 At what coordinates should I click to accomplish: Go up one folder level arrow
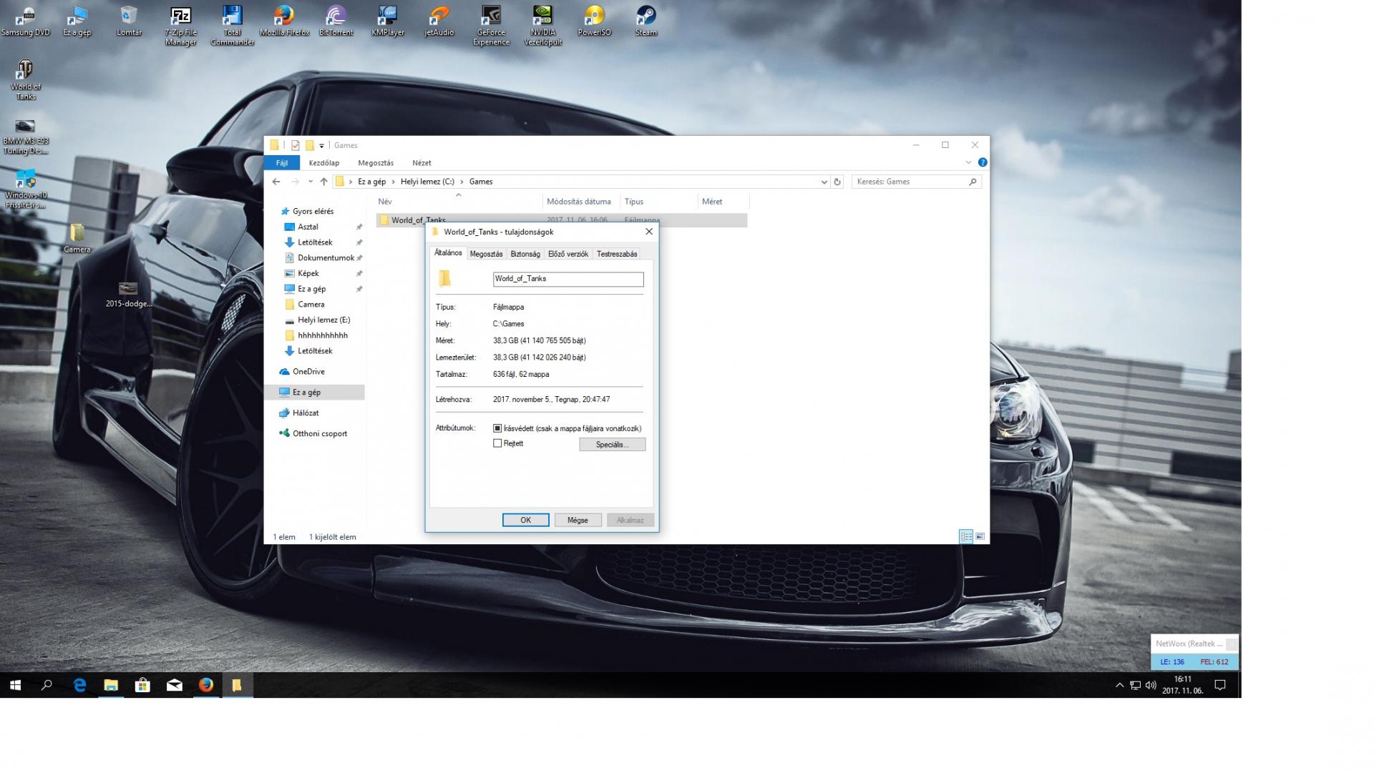click(x=323, y=182)
